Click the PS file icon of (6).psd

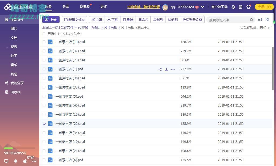pyautogui.click(x=50, y=160)
